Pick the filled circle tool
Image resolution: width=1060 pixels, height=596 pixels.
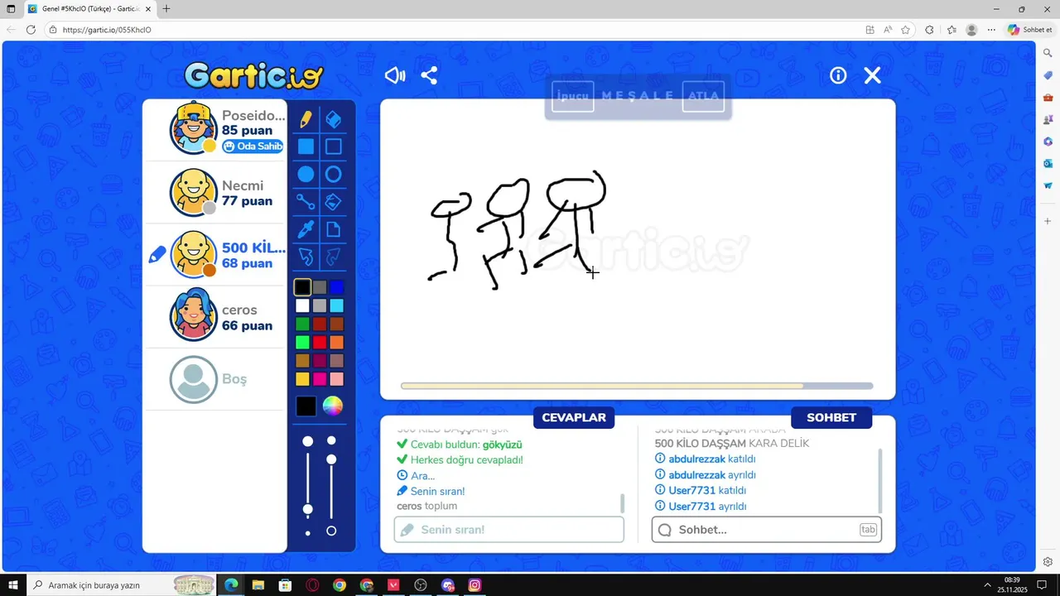click(x=306, y=175)
